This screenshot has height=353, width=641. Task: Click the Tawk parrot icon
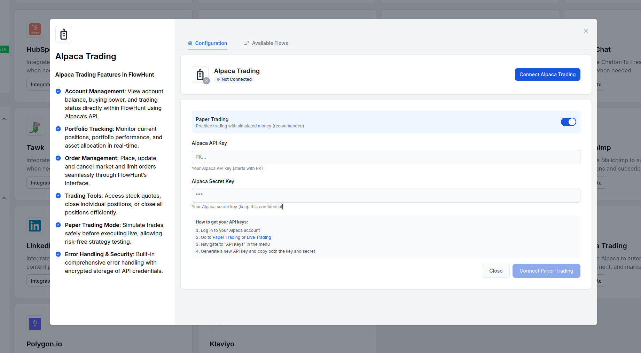pyautogui.click(x=35, y=127)
